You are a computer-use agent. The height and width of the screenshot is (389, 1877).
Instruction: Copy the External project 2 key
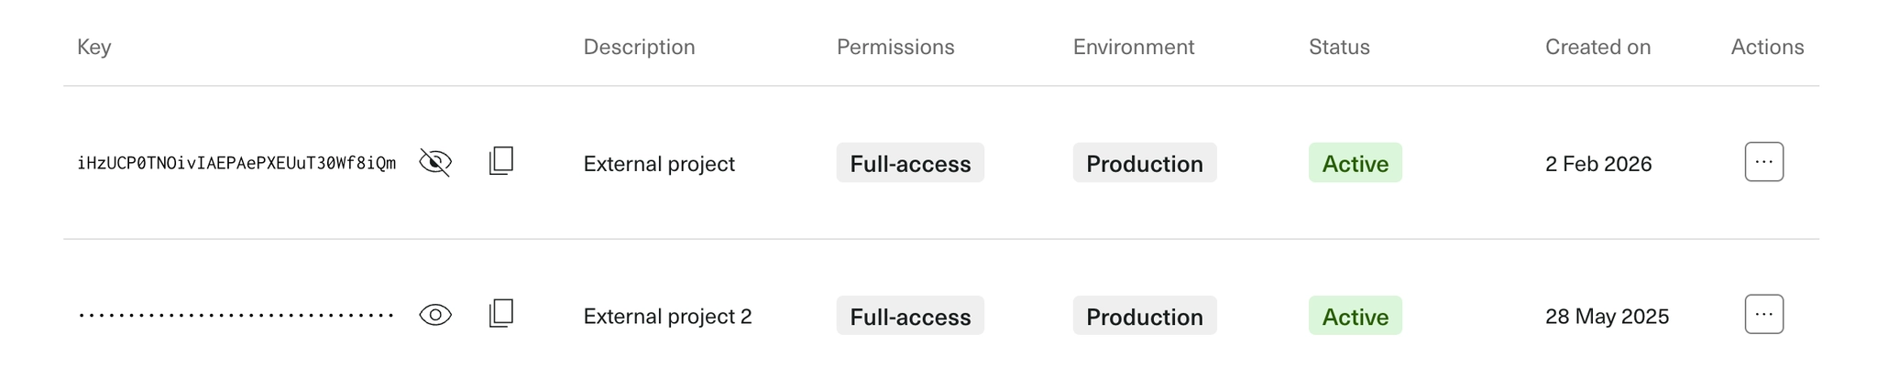(501, 314)
